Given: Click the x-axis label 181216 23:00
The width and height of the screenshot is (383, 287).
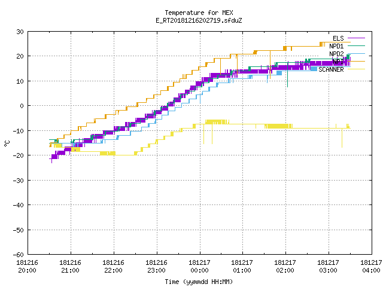Looking at the screenshot, I should coord(156,267).
